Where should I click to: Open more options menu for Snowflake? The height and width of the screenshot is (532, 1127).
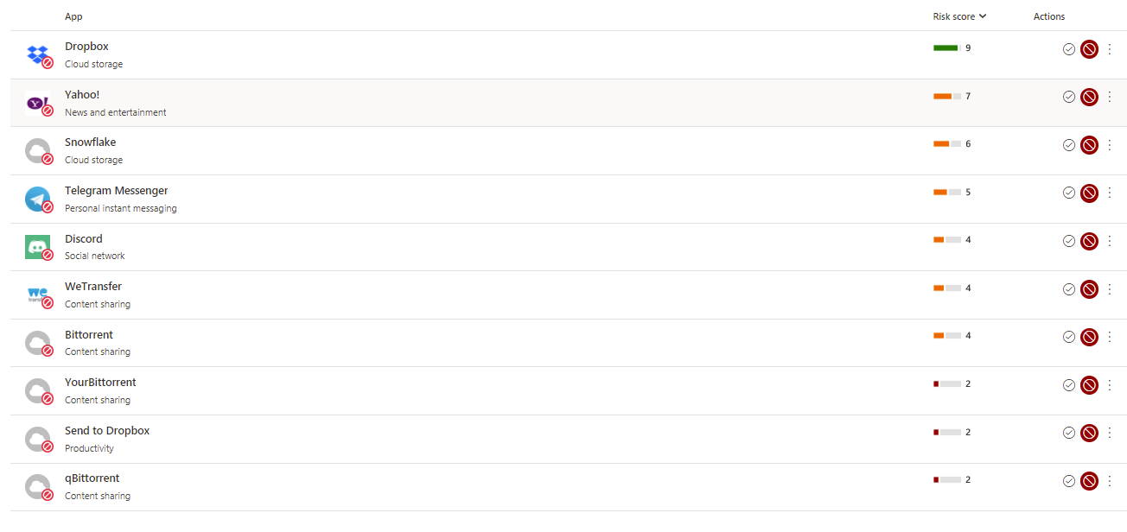click(1110, 145)
